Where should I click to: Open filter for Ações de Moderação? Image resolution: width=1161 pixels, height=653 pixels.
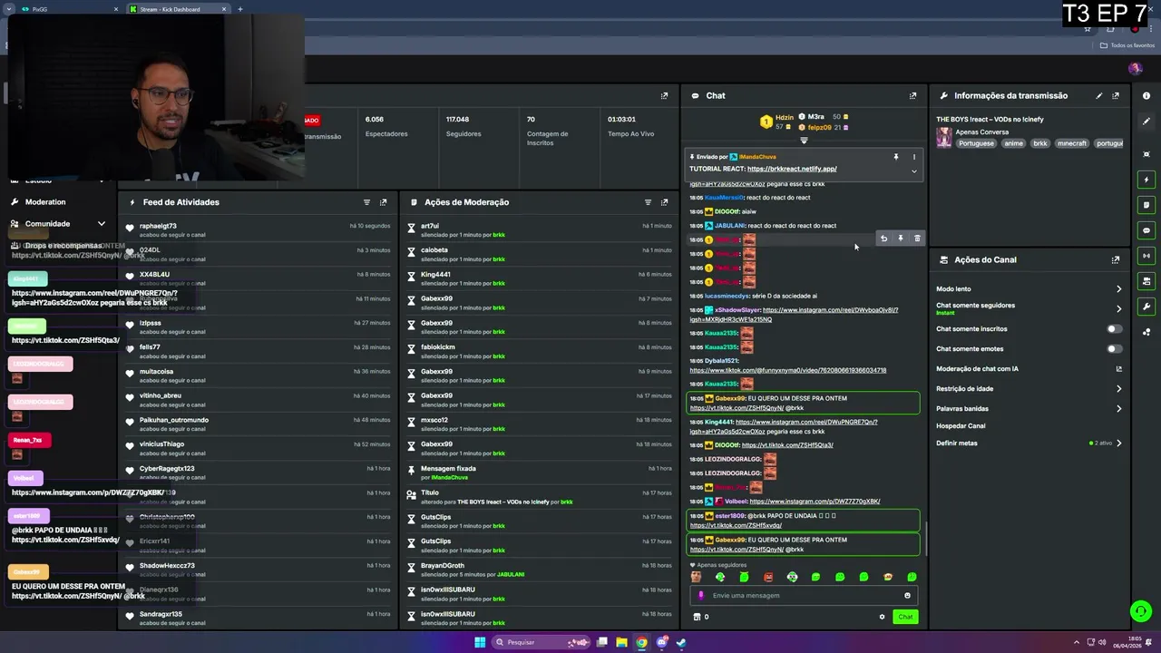pyautogui.click(x=648, y=202)
